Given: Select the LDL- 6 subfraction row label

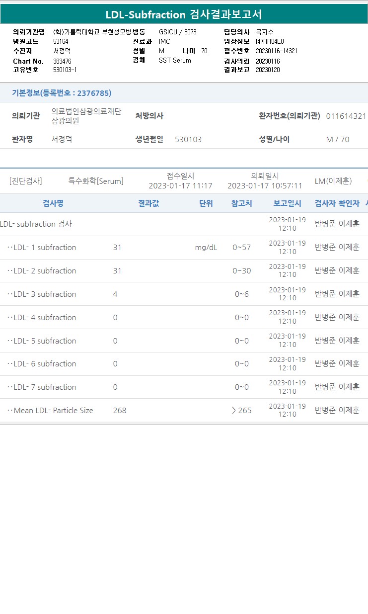Looking at the screenshot, I should tap(42, 364).
